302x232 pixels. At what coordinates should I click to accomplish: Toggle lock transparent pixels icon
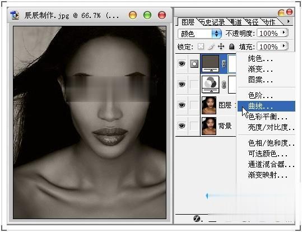[201, 47]
